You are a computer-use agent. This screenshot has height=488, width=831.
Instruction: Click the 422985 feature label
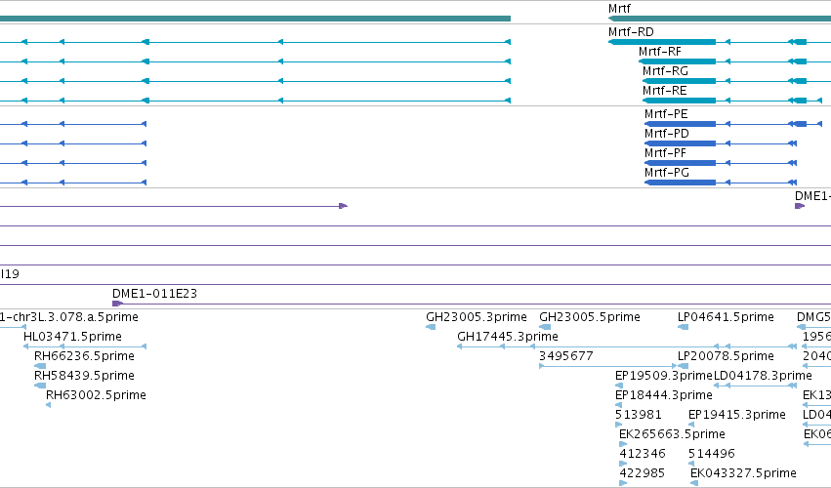(643, 473)
